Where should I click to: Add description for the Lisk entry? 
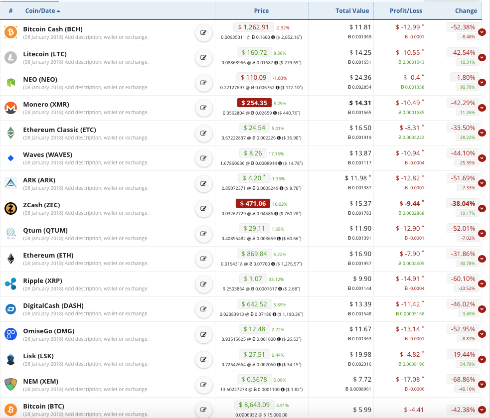(106, 364)
